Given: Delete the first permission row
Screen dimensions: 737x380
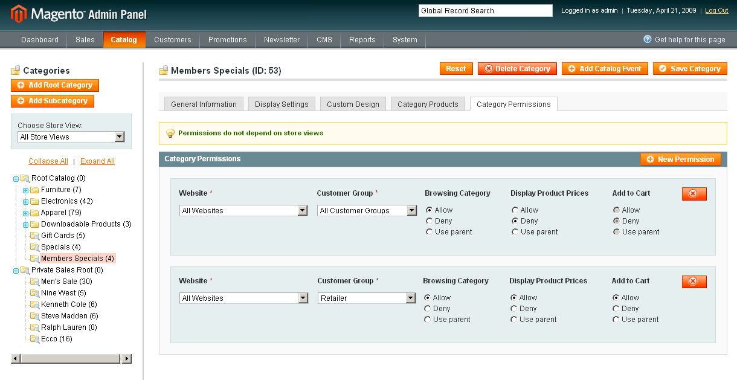Looking at the screenshot, I should pyautogui.click(x=694, y=193).
